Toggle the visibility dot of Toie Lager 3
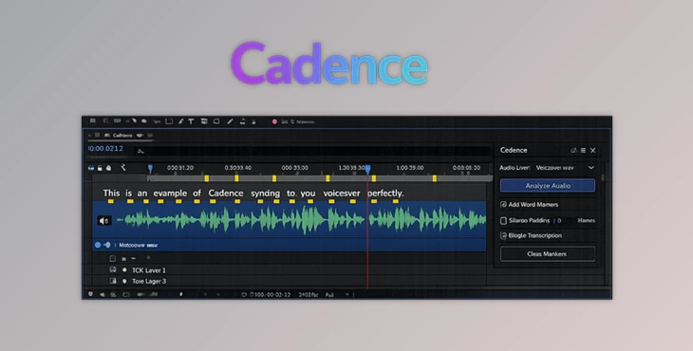 click(124, 281)
